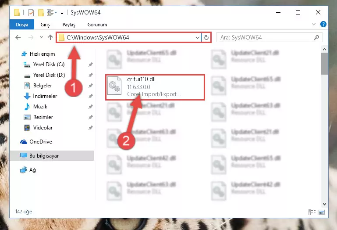Expand the address bar history dropdown

[198, 38]
